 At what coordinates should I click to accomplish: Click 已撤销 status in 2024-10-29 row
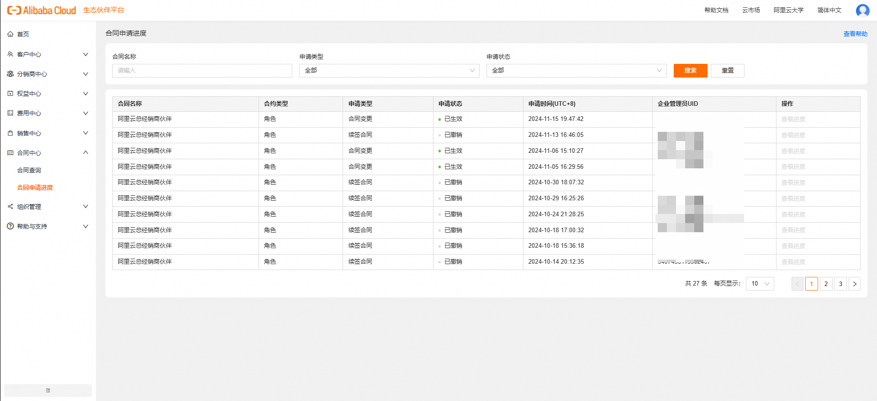coord(453,198)
